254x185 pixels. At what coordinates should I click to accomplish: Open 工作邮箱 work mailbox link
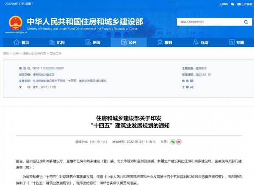point(243,3)
